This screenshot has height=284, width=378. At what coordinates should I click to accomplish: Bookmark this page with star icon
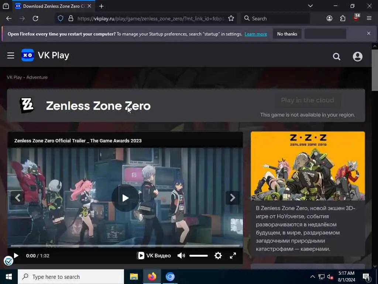(x=231, y=18)
